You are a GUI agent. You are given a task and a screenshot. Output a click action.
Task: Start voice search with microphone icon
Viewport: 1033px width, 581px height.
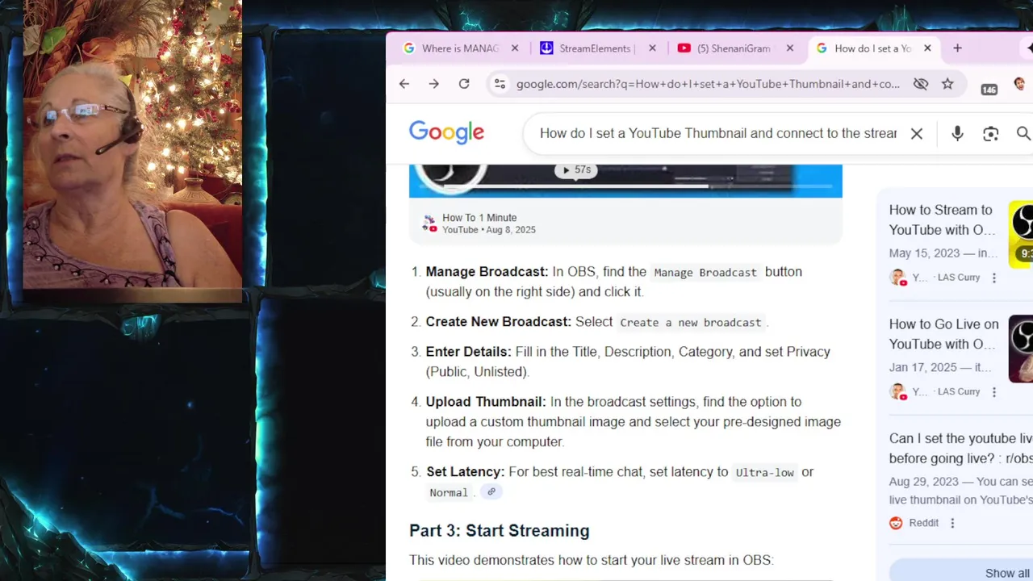(957, 134)
